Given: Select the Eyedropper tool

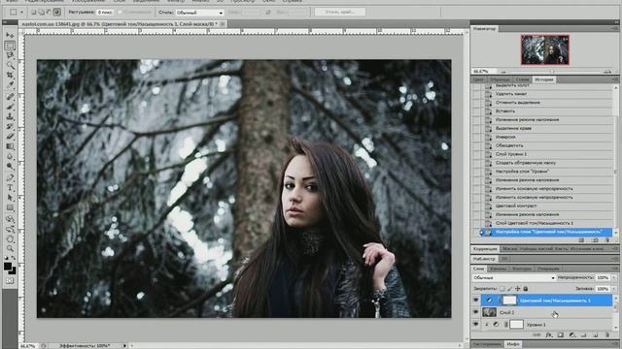Looking at the screenshot, I should click(10, 85).
